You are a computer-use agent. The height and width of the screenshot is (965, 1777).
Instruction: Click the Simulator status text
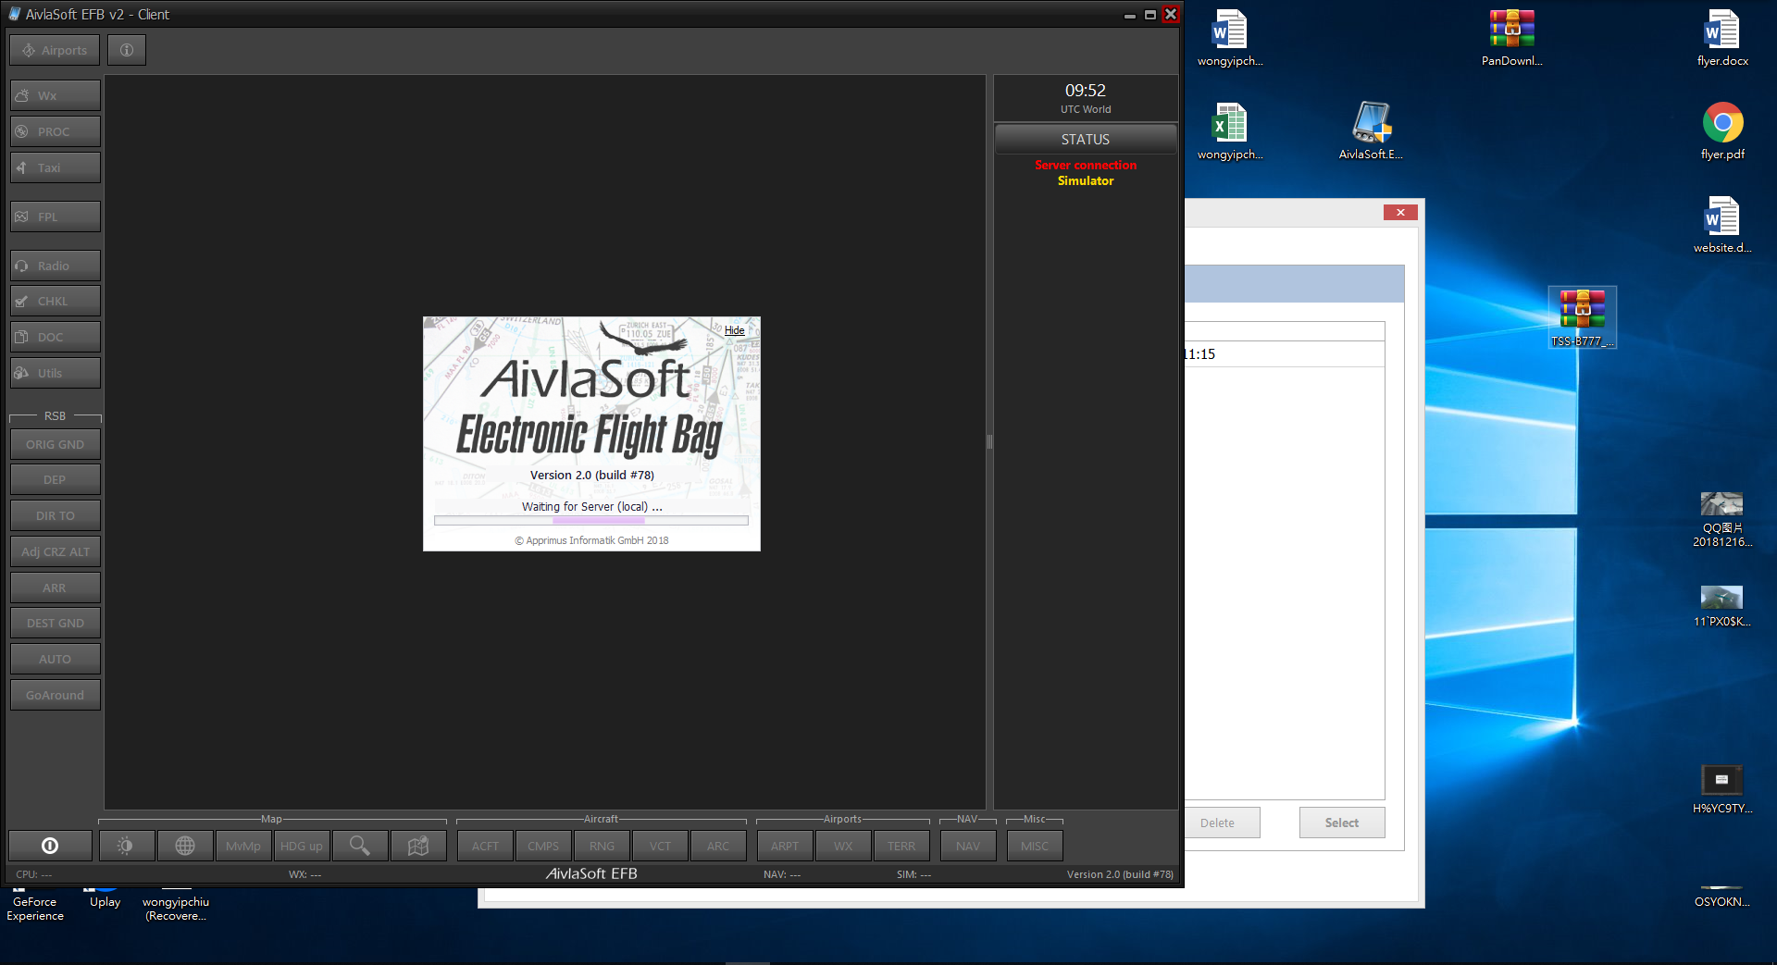coord(1086,180)
